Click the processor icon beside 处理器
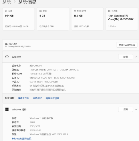This screenshot has height=141, width=139. (x=109, y=11)
